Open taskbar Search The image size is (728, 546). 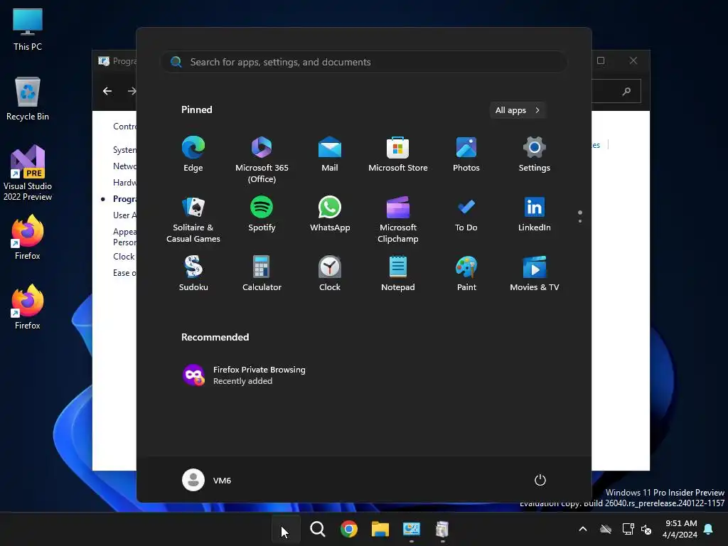click(318, 529)
